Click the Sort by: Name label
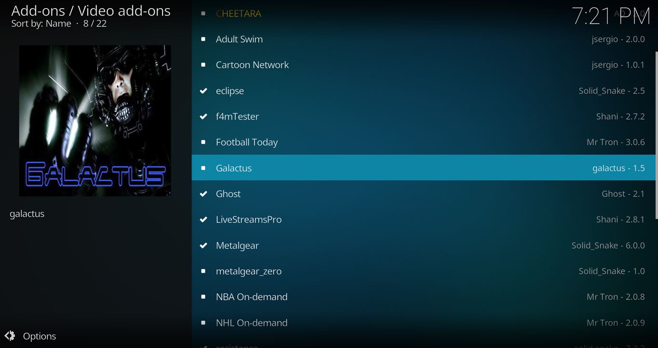Screen dimensions: 658x348 [x=41, y=24]
